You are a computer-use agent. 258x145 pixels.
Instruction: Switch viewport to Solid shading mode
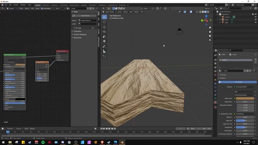point(203,12)
